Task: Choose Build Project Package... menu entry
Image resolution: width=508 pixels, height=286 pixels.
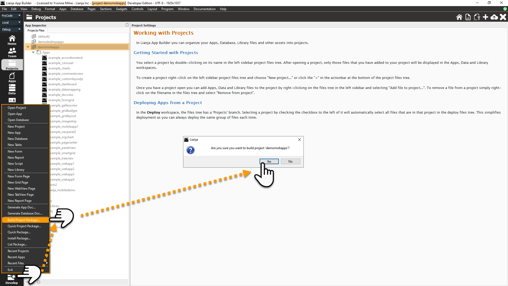Action: point(25,220)
